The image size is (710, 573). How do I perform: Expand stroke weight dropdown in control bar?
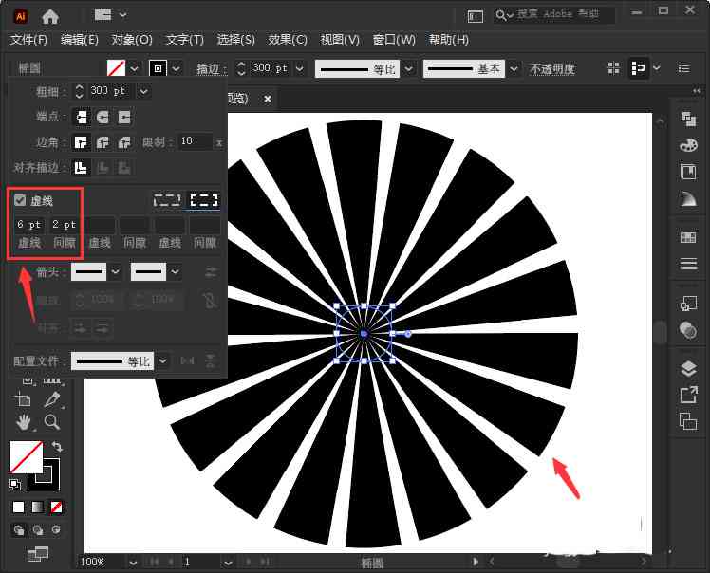[x=299, y=69]
